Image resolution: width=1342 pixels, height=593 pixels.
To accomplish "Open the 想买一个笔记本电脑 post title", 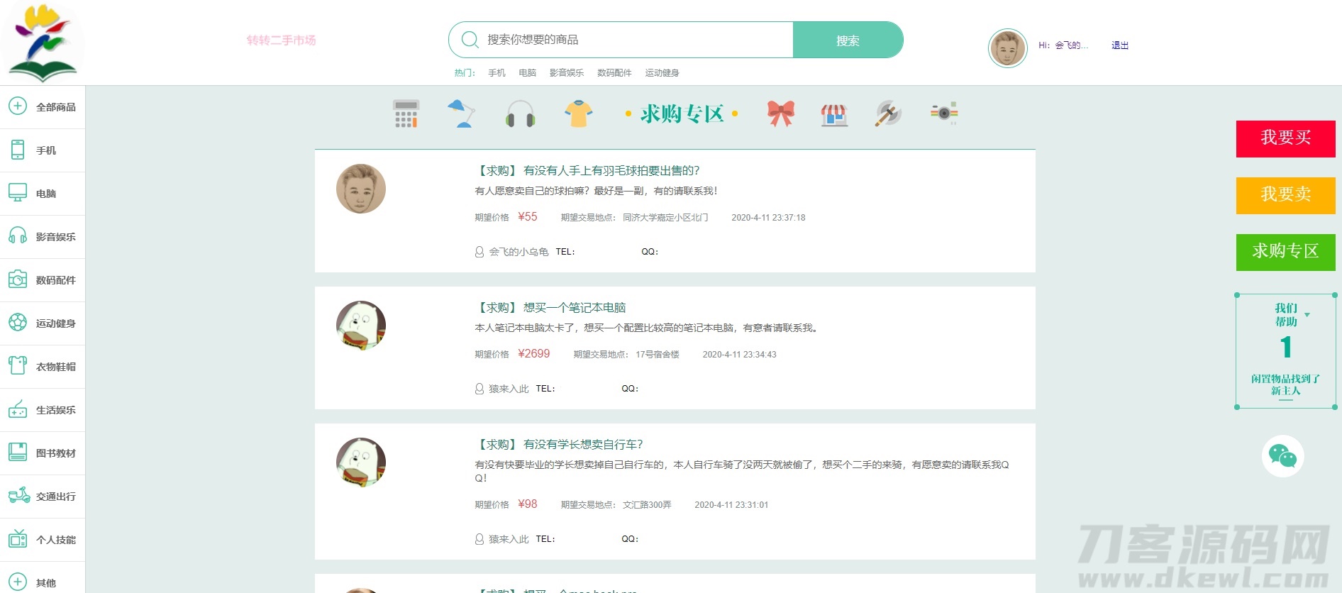I will pos(574,308).
